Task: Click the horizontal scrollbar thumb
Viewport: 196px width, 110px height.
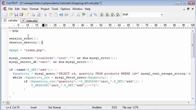Action: 8,103
